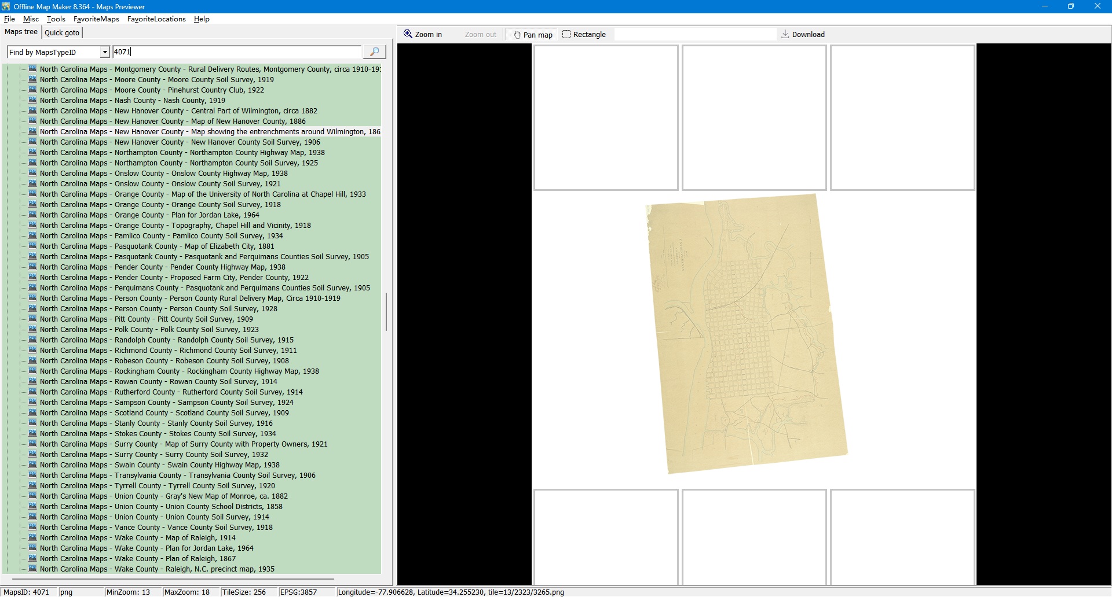Click the magnifier search button
The image size is (1112, 597).
pyautogui.click(x=374, y=52)
